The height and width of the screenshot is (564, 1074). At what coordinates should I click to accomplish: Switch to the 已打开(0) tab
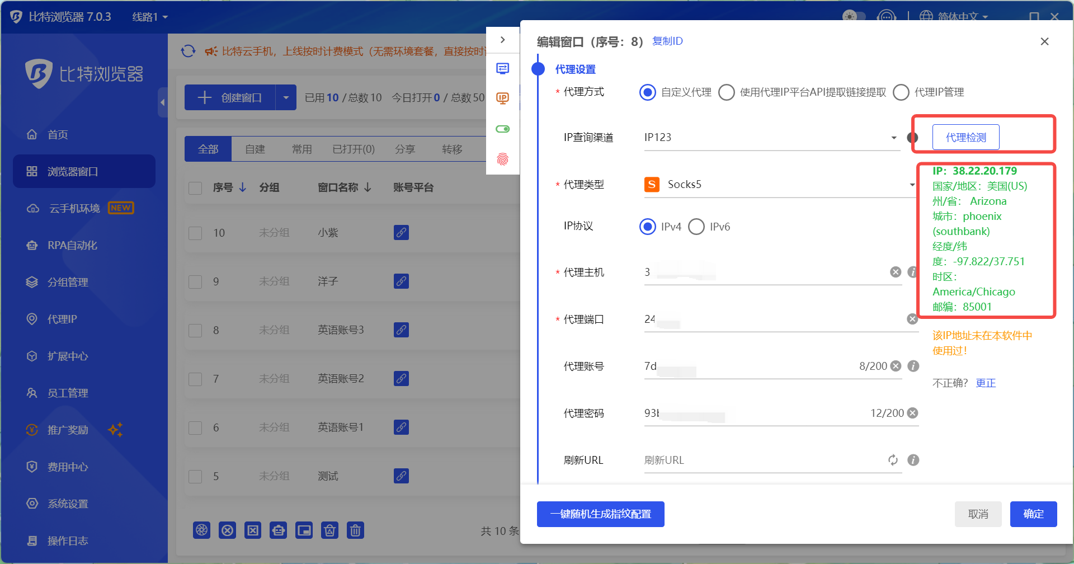353,149
